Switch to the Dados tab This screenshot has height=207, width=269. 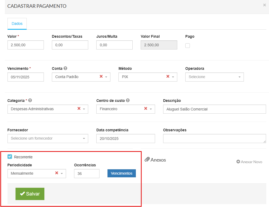click(x=17, y=24)
